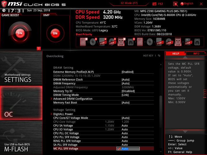The image size is (207, 155).
Task: Select the CPU IO Voltage row
Action: pyautogui.click(x=103, y=129)
